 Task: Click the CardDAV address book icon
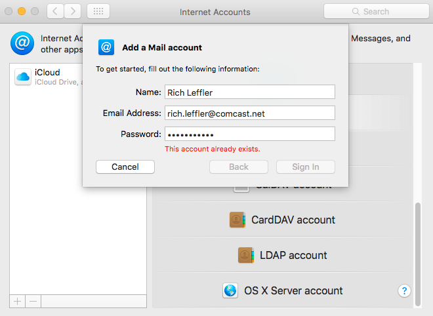(237, 220)
